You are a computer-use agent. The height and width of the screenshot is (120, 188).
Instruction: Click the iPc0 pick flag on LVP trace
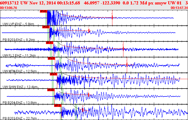[x=44, y=11]
